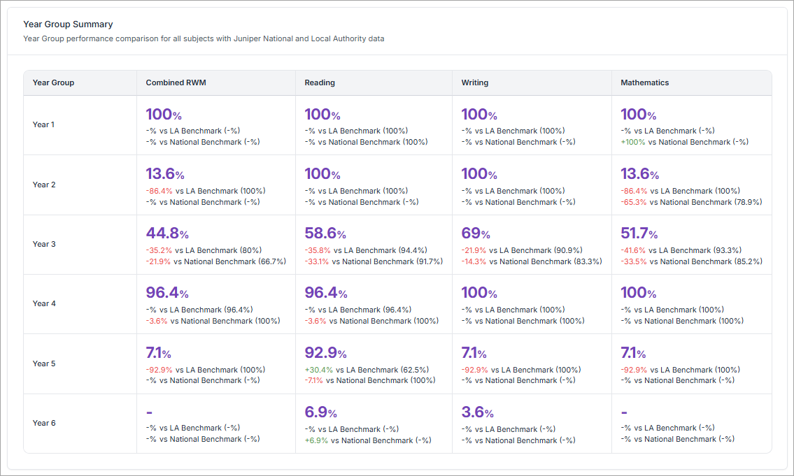Click the Year Group column header
The image size is (794, 476).
53,82
